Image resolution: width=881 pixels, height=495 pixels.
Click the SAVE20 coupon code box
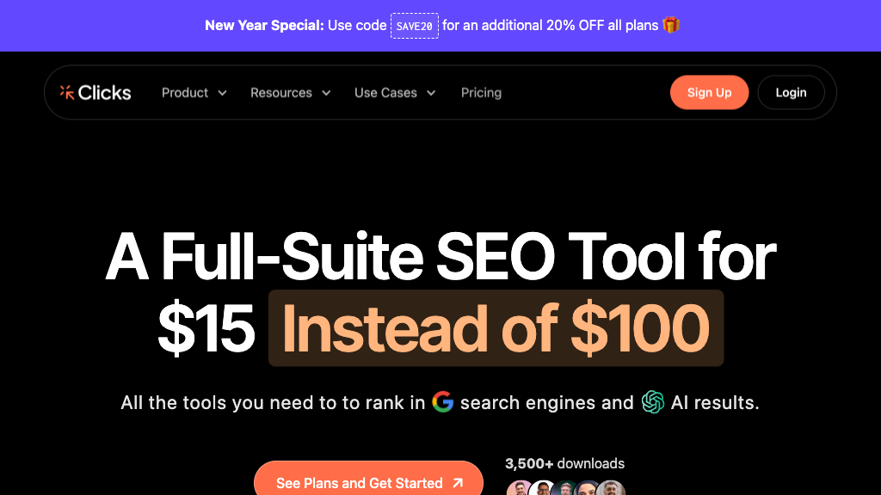pyautogui.click(x=415, y=26)
